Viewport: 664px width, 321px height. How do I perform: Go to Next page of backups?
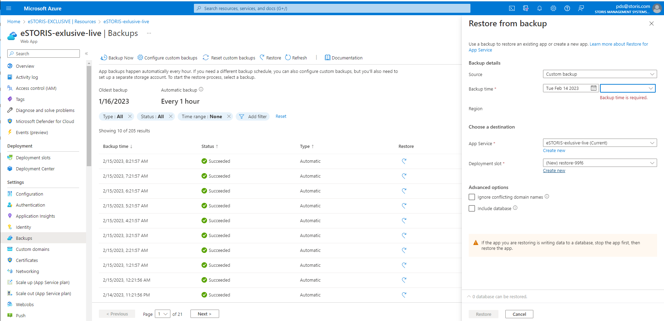coord(205,314)
